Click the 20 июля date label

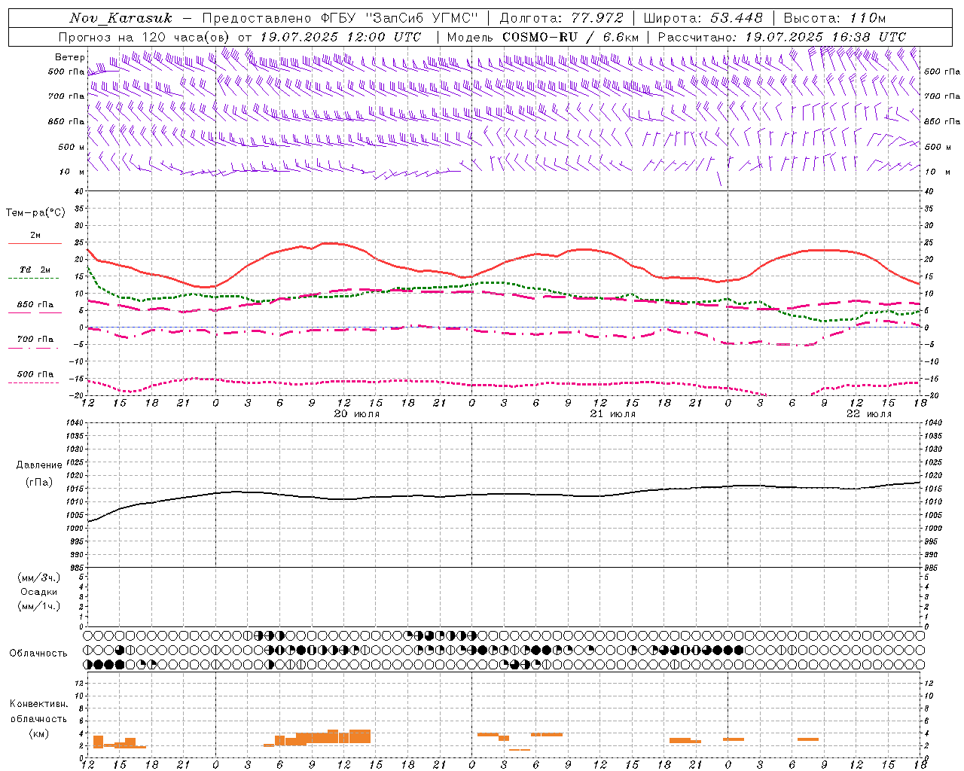[x=356, y=414]
